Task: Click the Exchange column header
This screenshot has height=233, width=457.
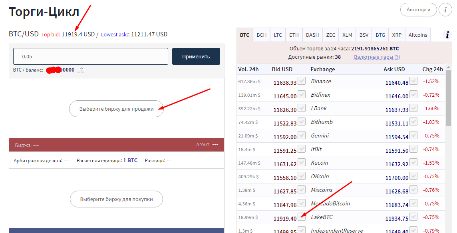Action: pyautogui.click(x=323, y=69)
